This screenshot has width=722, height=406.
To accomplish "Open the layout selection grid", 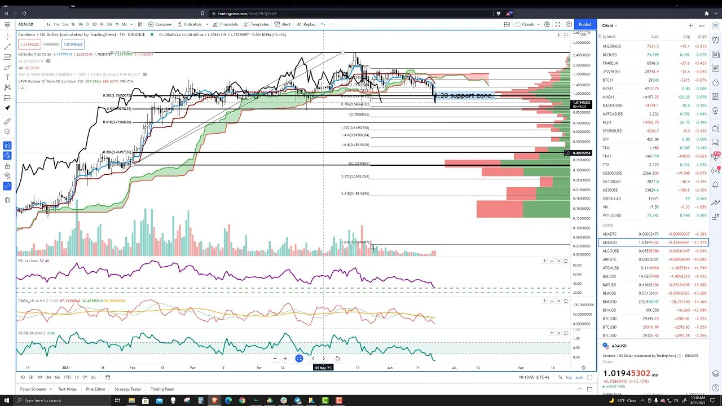I will (x=507, y=24).
